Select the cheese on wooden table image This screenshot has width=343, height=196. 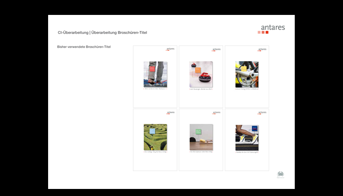click(x=201, y=137)
